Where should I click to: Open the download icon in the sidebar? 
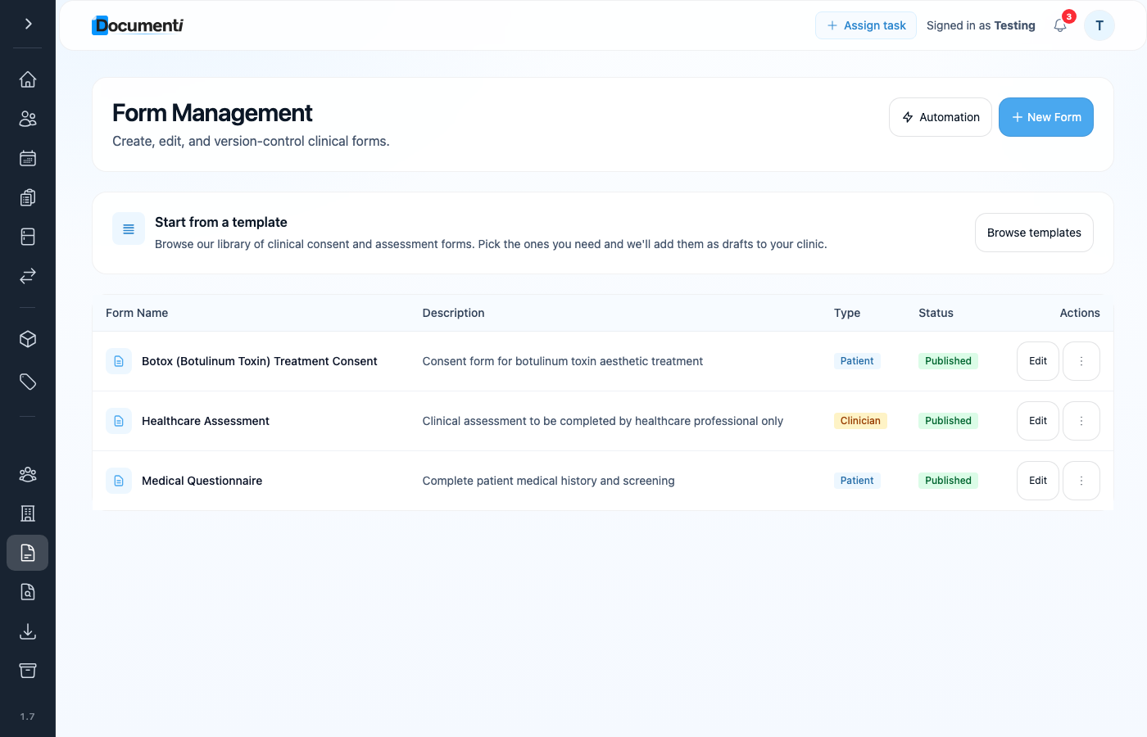(x=28, y=631)
